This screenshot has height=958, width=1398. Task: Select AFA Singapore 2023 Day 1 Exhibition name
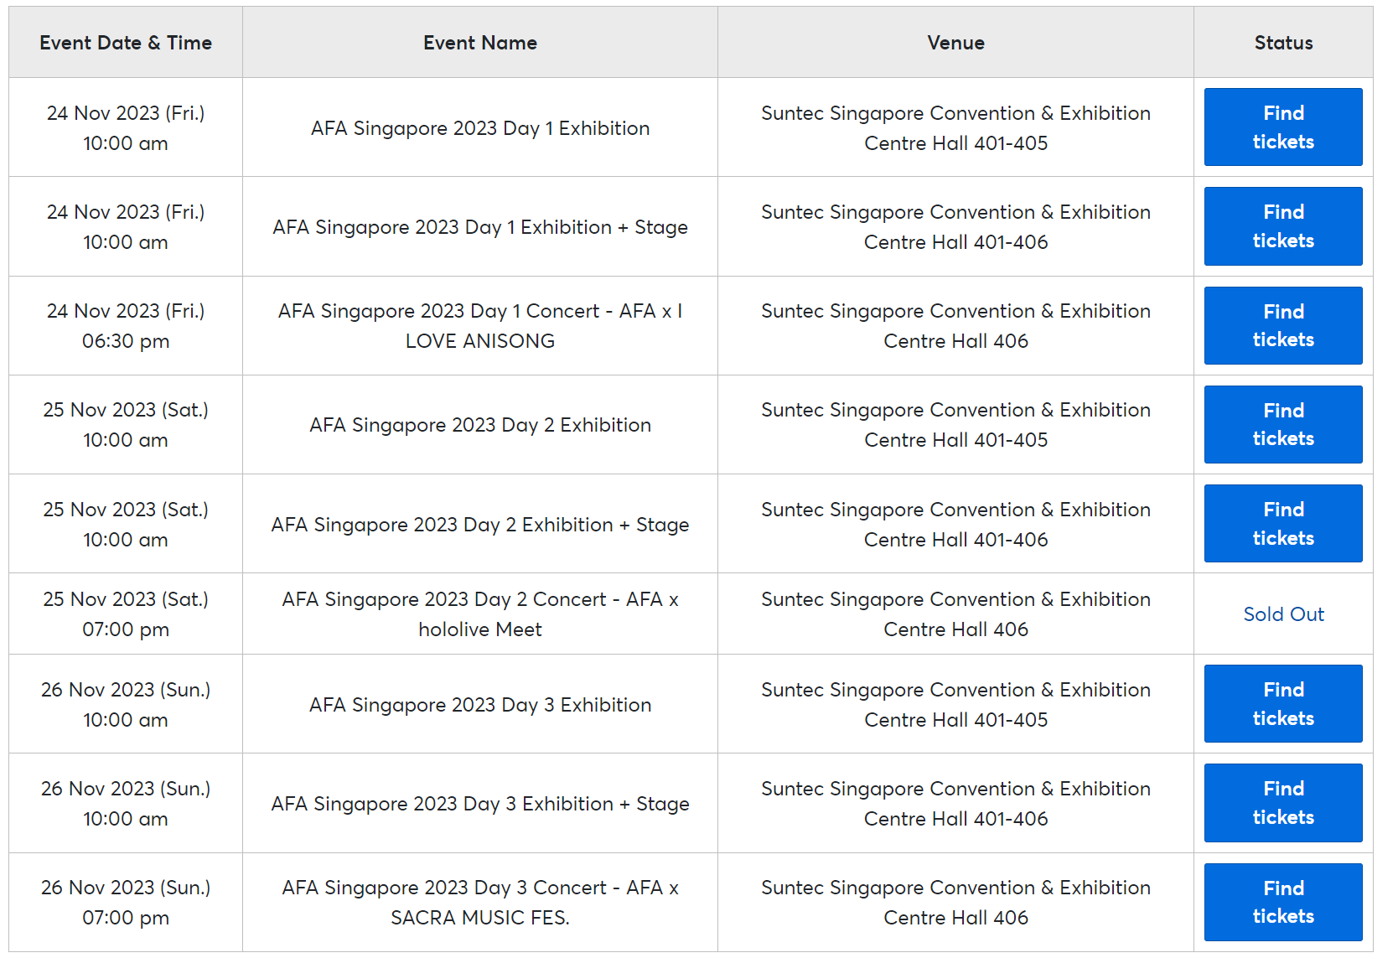480,128
